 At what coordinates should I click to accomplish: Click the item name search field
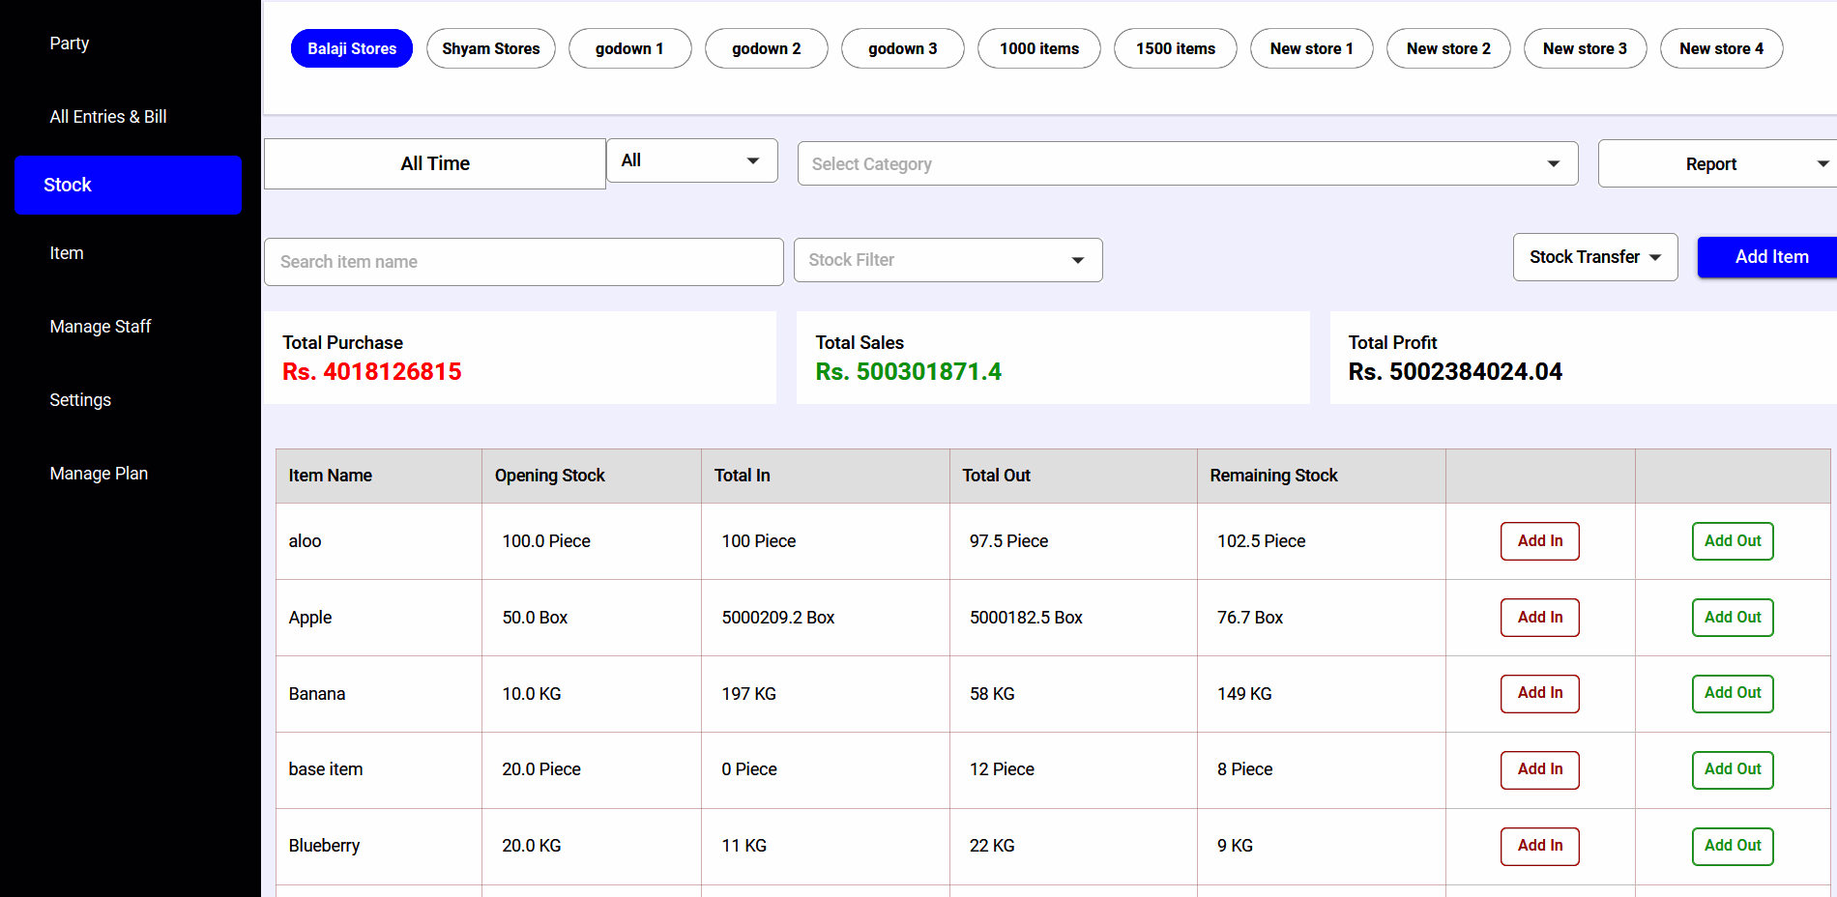[x=523, y=262]
